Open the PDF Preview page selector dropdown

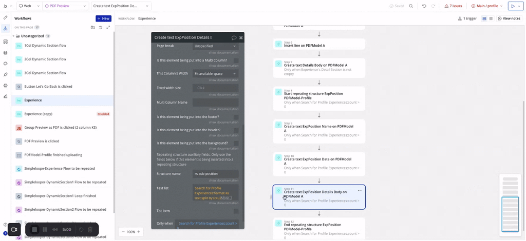coord(66,6)
